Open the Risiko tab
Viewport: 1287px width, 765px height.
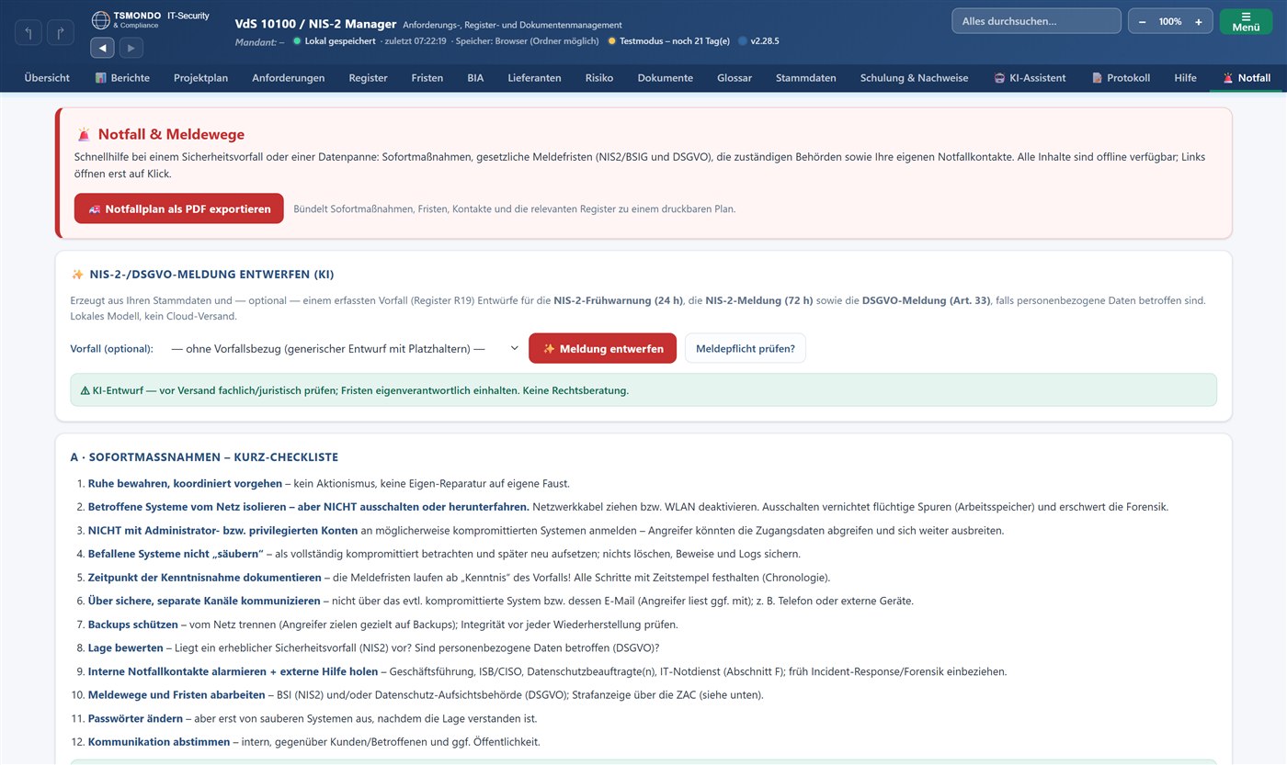pos(599,78)
